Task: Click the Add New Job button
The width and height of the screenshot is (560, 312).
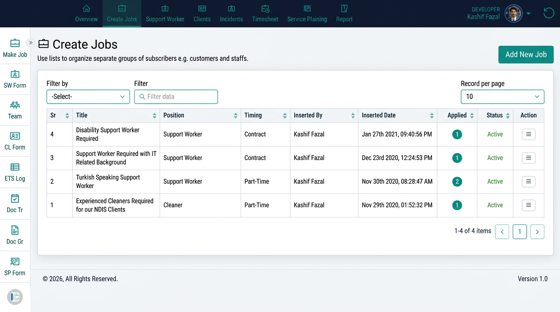Action: pyautogui.click(x=526, y=54)
